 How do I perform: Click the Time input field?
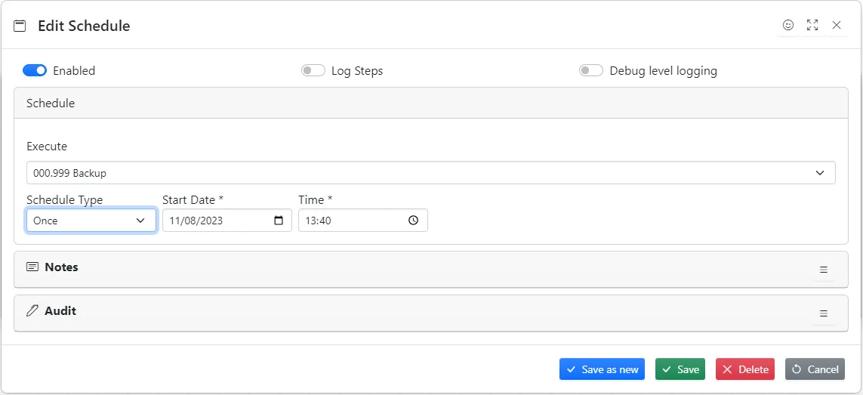pyautogui.click(x=362, y=221)
